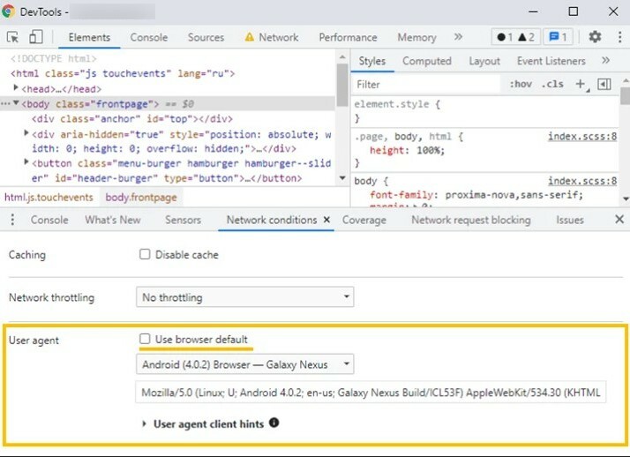The width and height of the screenshot is (630, 457).
Task: Open the issues counter with message icon
Action: pos(558,37)
